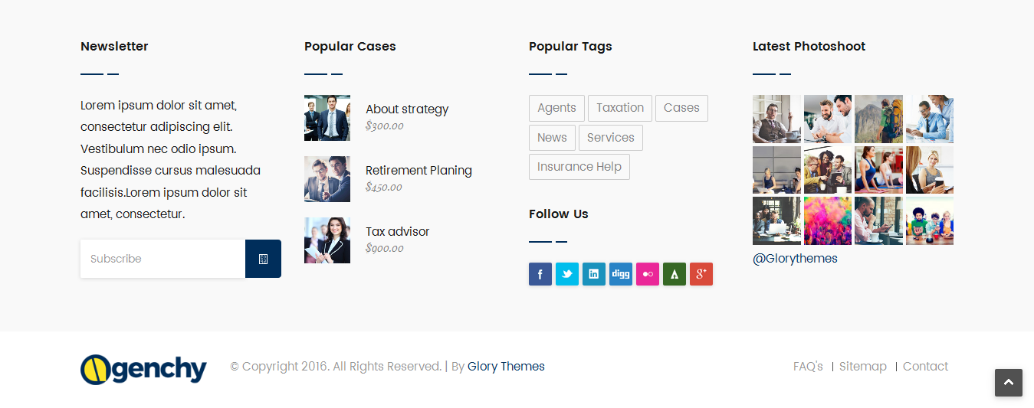1034x408 pixels.
Task: Click the @Glorythemes link
Action: [x=795, y=259]
